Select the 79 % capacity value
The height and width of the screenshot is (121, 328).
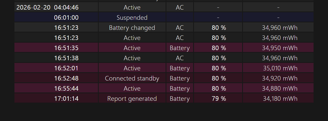coord(219,99)
